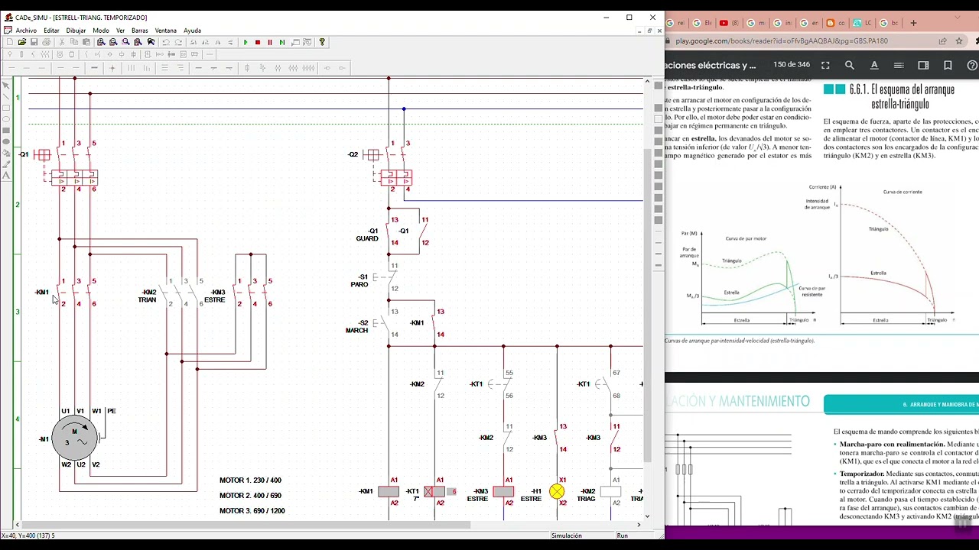The height and width of the screenshot is (550, 979).
Task: Click page indicator '150 de 346'
Action: click(x=792, y=65)
